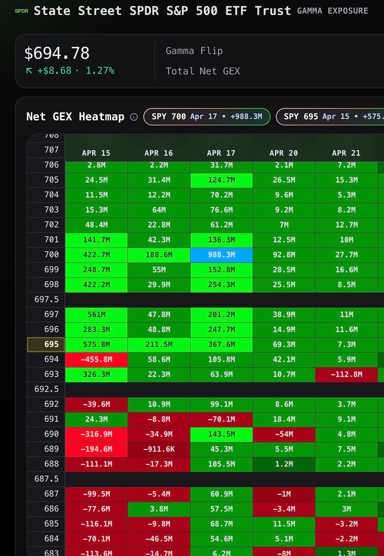This screenshot has width=384, height=556.
Task: Click the -911.6K cell
Action: click(x=159, y=449)
